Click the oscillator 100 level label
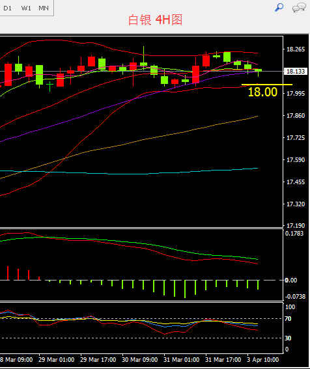Image resolution: width=310 pixels, height=369 pixels. tap(290, 307)
